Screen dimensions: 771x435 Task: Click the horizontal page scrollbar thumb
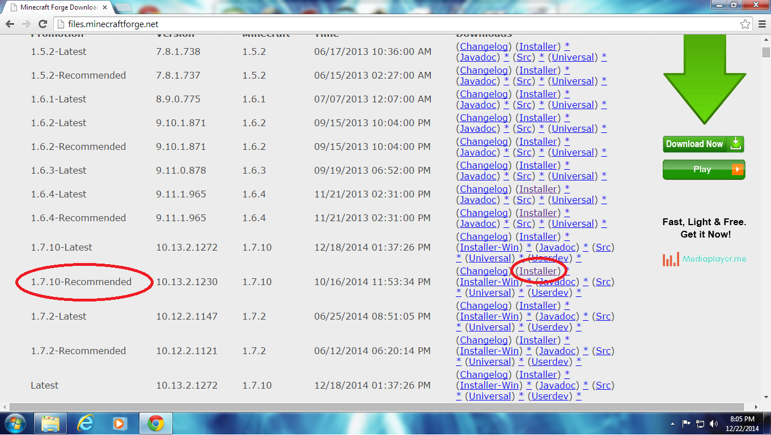pos(376,407)
